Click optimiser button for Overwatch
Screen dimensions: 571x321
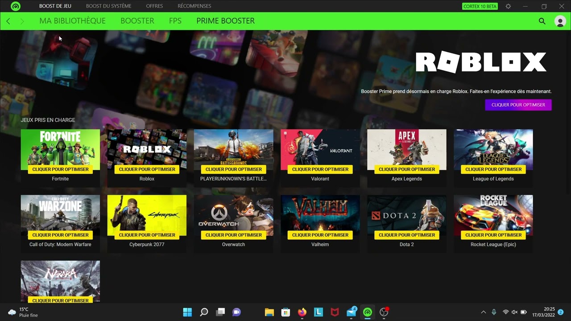pos(233,235)
